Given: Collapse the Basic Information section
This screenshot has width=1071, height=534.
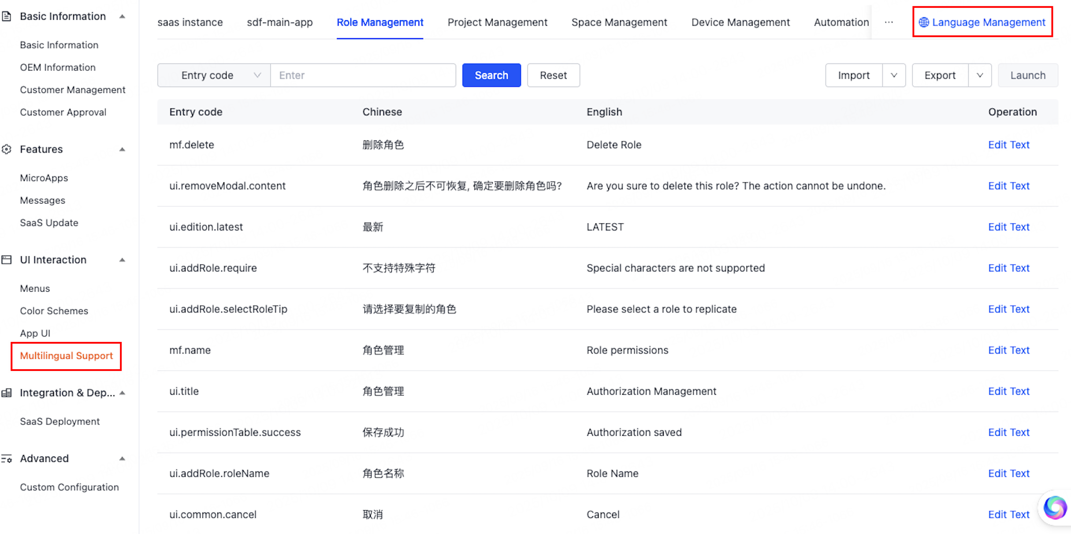Looking at the screenshot, I should tap(122, 16).
